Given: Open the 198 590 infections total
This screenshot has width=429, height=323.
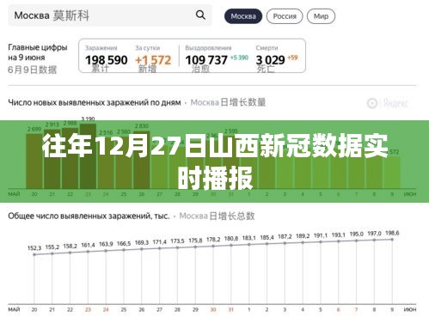Looking at the screenshot, I should coord(107,60).
